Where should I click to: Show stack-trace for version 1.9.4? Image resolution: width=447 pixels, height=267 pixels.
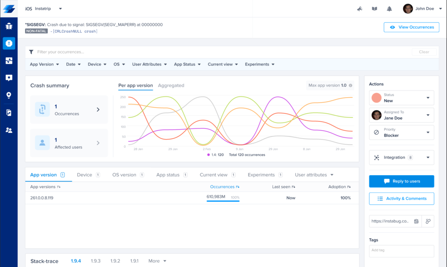click(76, 261)
